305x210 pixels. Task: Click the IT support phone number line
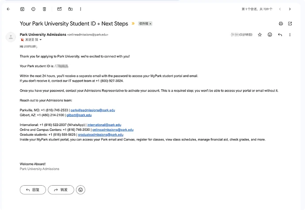pos(72,81)
